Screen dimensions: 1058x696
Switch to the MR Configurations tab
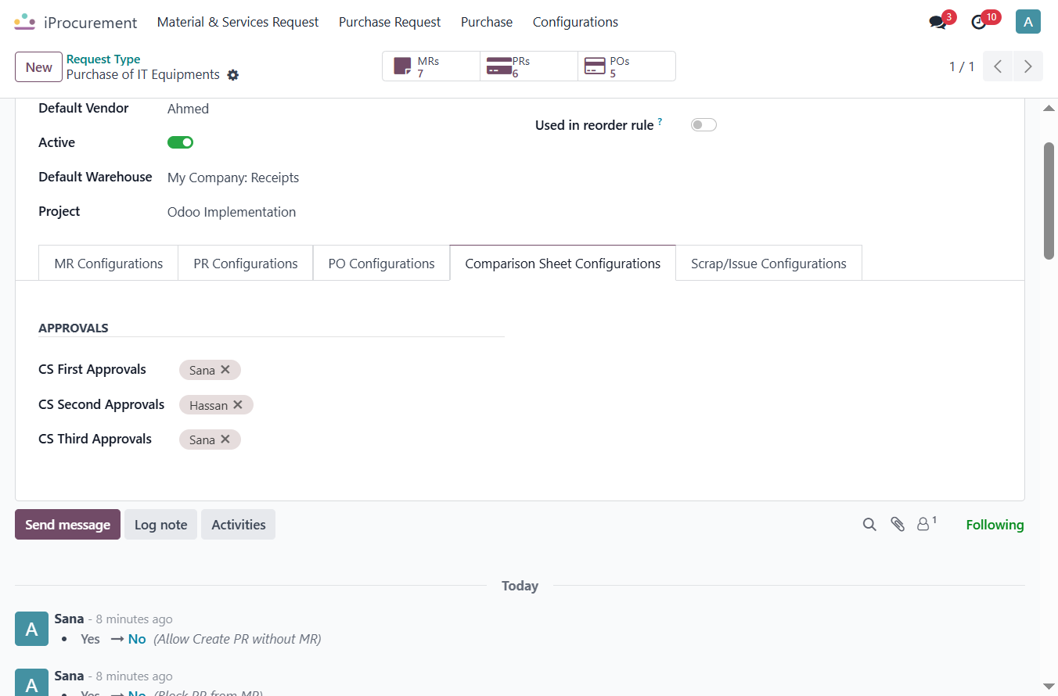click(x=109, y=264)
